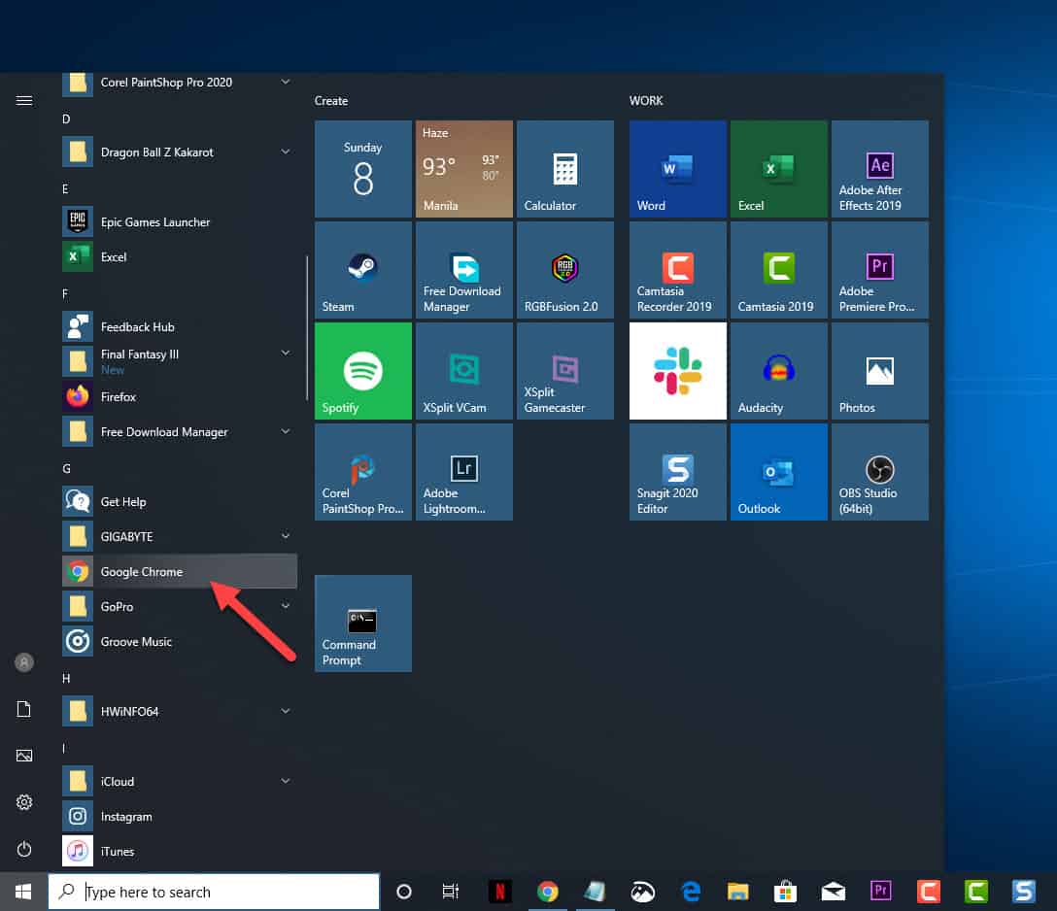Launch RGBFusion 2.0 tile
Screen dimensions: 1057x911
(564, 270)
